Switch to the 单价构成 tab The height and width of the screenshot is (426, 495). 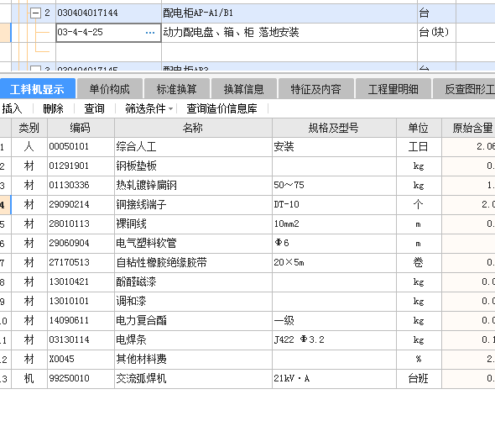[x=110, y=89]
